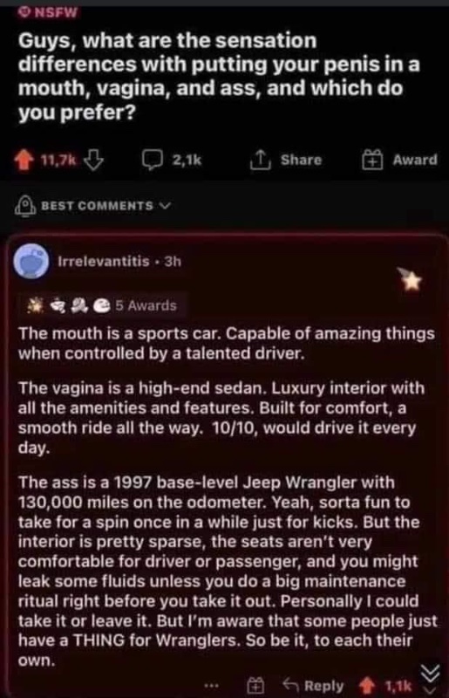View the 5 Awards list
The height and width of the screenshot is (698, 449).
pos(146,305)
